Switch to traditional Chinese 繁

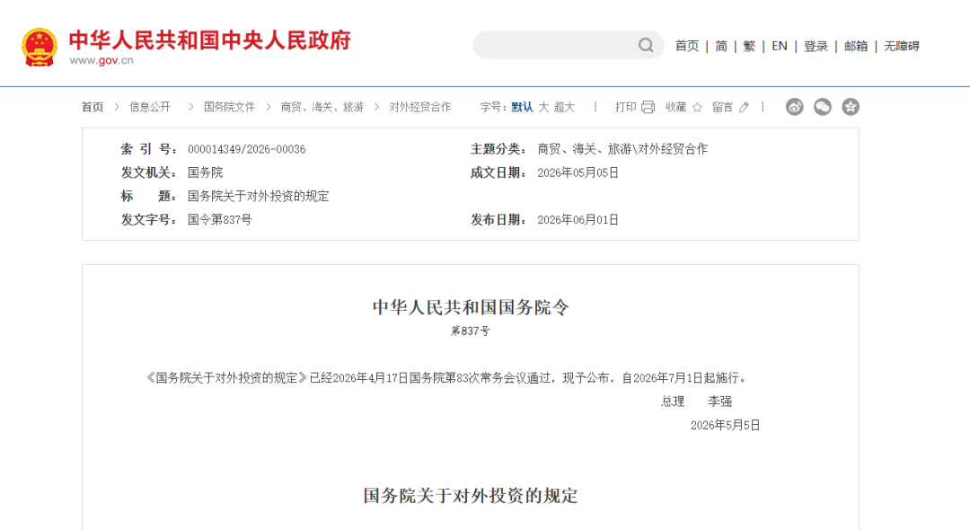coord(749,46)
